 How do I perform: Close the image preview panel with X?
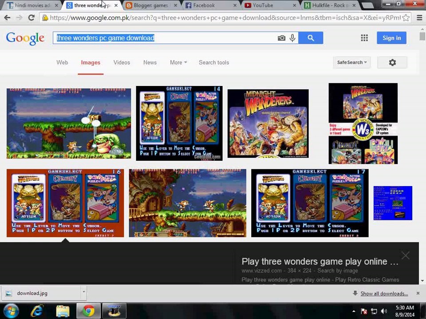pos(405,255)
